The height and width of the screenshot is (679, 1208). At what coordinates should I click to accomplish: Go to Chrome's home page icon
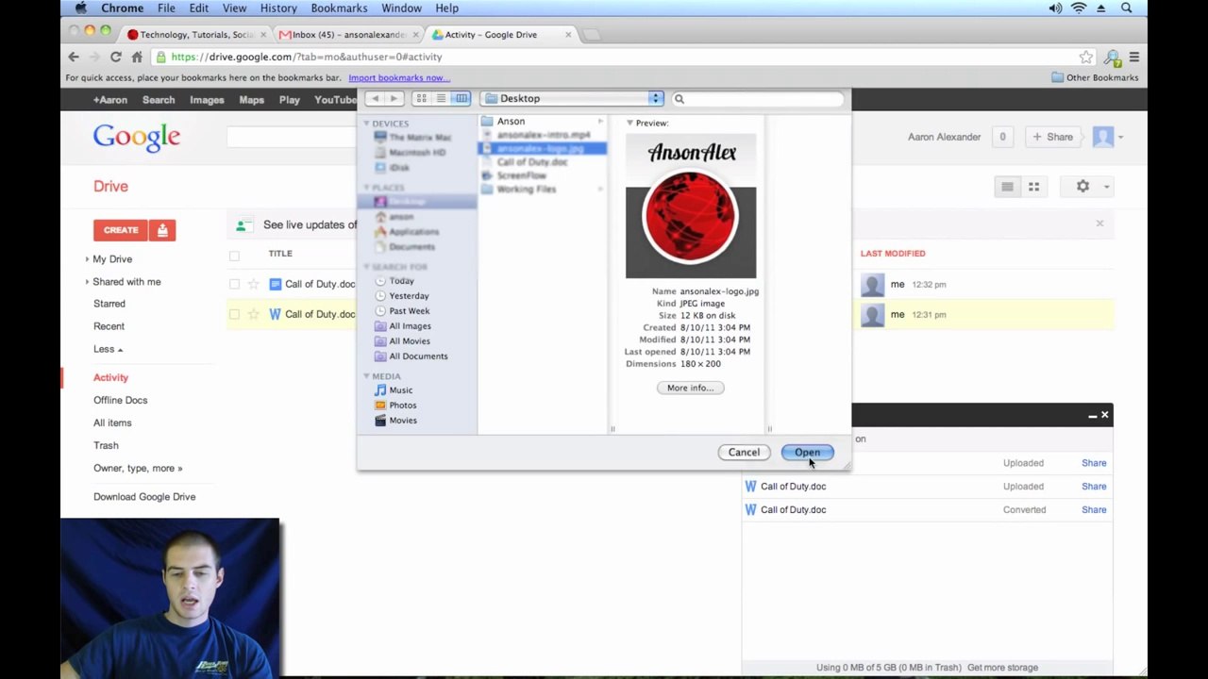[x=137, y=57]
